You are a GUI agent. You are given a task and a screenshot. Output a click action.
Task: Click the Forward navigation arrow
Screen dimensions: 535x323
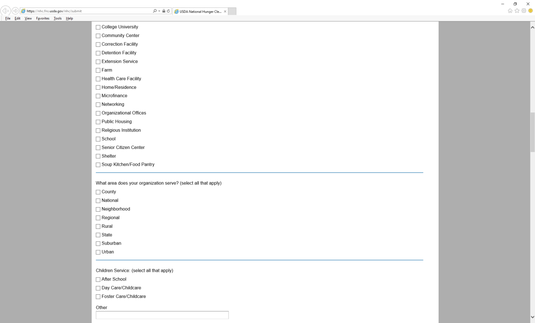click(15, 11)
